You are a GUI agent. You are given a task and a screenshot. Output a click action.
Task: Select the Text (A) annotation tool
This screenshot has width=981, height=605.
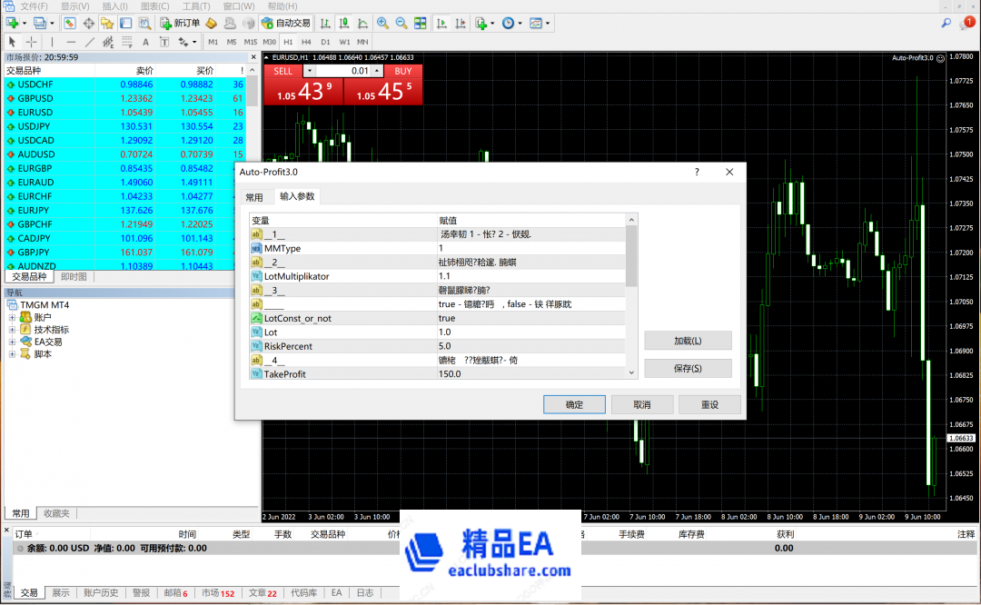(x=146, y=41)
